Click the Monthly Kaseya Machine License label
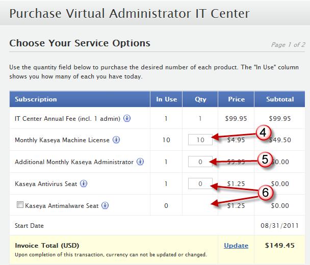The height and width of the screenshot is (265, 310). [62, 140]
